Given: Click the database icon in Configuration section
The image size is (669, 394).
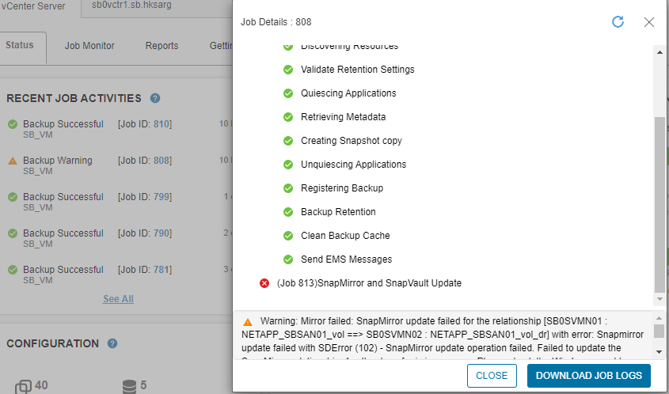Looking at the screenshot, I should [129, 387].
